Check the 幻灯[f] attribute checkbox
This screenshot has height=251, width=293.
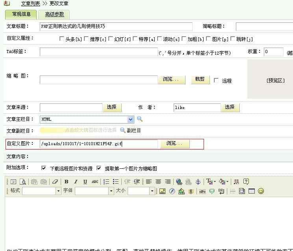[110, 39]
